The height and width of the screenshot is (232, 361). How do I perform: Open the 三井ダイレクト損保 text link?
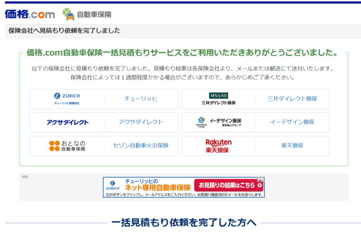tap(292, 99)
